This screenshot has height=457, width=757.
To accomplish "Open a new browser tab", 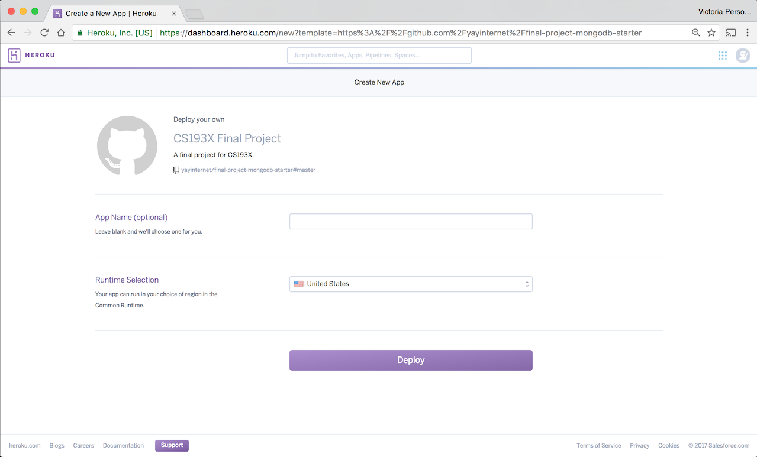I will (x=194, y=14).
